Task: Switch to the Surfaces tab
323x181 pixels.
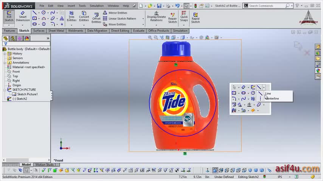Action: click(x=39, y=31)
